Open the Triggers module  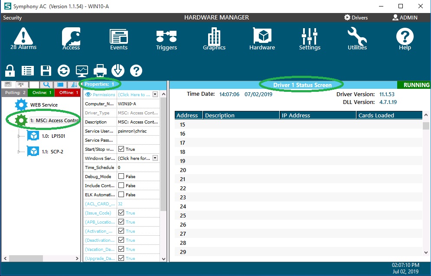167,40
